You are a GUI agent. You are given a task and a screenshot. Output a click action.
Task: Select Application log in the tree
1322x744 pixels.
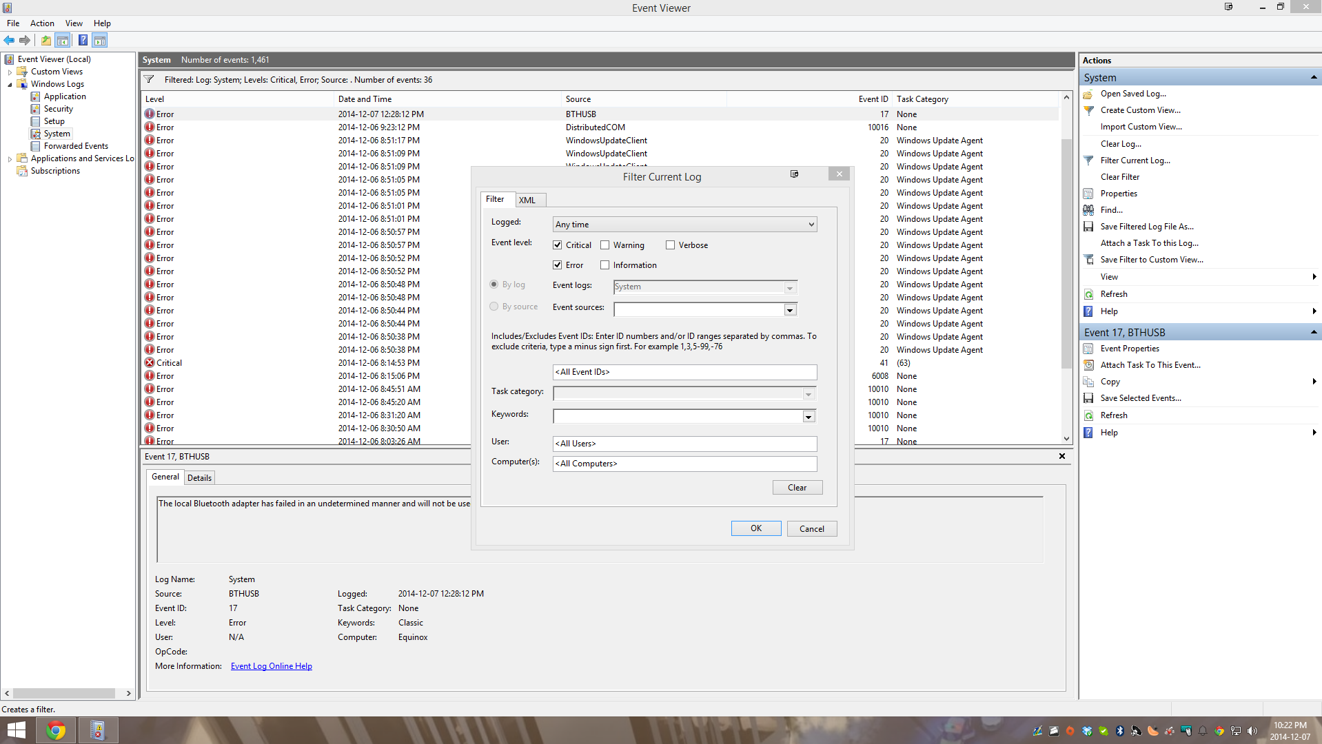pos(65,96)
